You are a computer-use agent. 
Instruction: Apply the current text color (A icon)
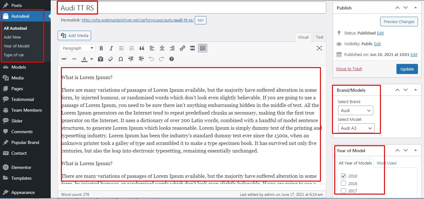pos(84,59)
